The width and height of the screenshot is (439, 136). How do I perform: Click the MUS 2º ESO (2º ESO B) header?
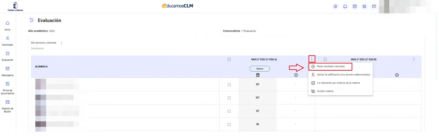pos(363,59)
